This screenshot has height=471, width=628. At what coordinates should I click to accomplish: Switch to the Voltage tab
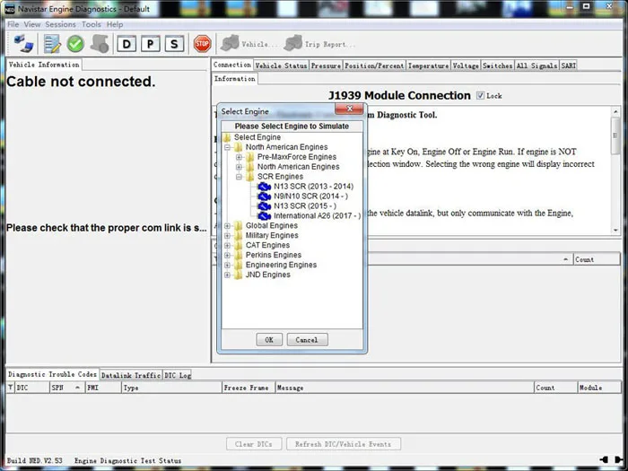466,65
